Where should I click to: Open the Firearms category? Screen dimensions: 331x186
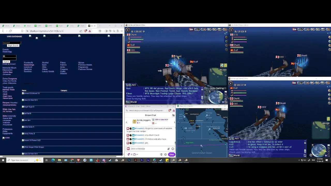(x=64, y=69)
